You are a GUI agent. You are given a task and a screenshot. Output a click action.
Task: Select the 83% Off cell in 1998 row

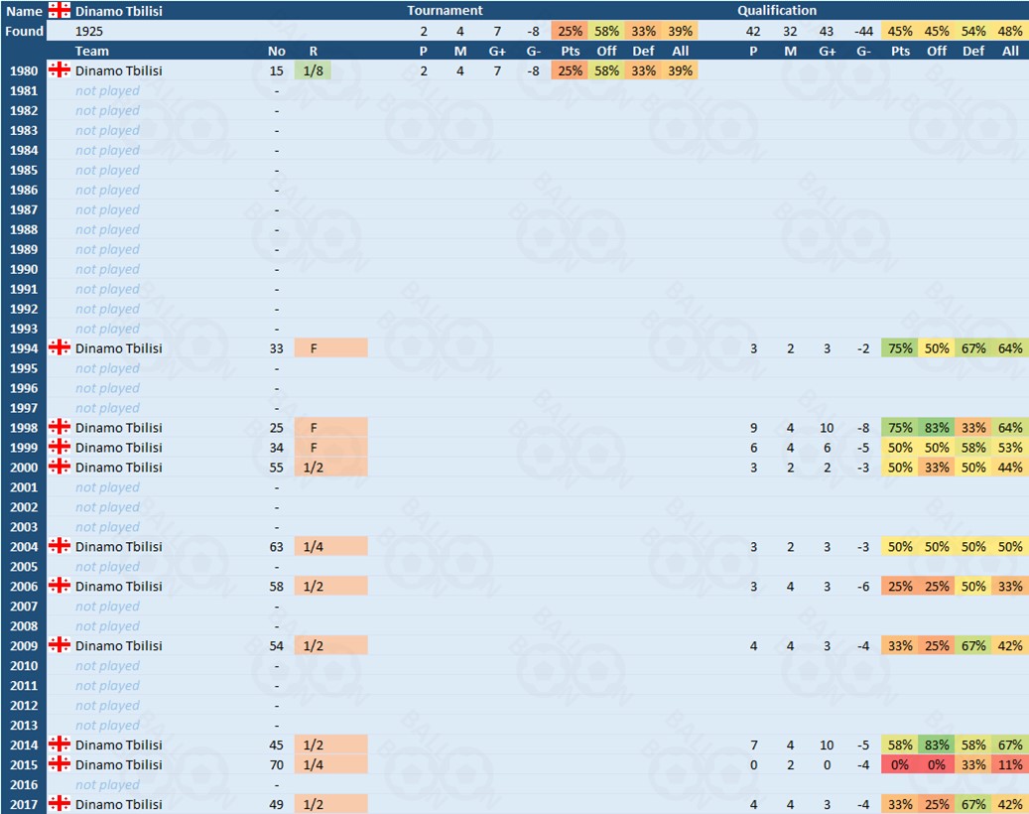(x=937, y=428)
